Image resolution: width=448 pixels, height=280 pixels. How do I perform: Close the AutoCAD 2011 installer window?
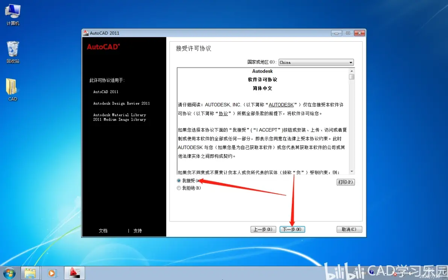[x=359, y=33]
